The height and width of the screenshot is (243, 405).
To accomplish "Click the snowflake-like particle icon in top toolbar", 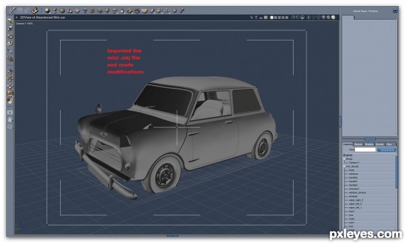I will [92, 11].
